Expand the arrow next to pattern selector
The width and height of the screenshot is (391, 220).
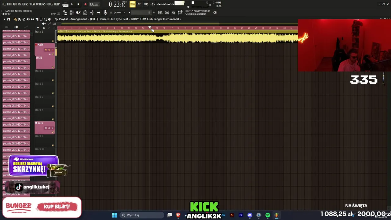coord(129,13)
